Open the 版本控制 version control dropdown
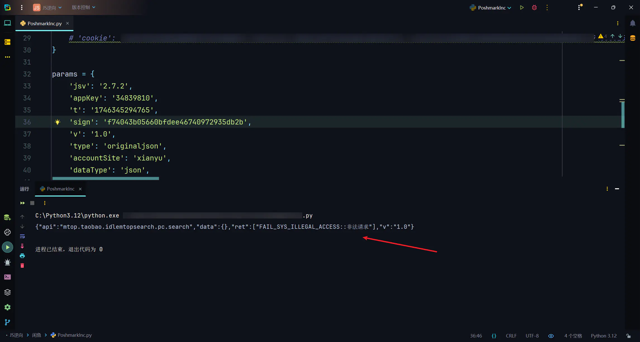 pos(83,8)
